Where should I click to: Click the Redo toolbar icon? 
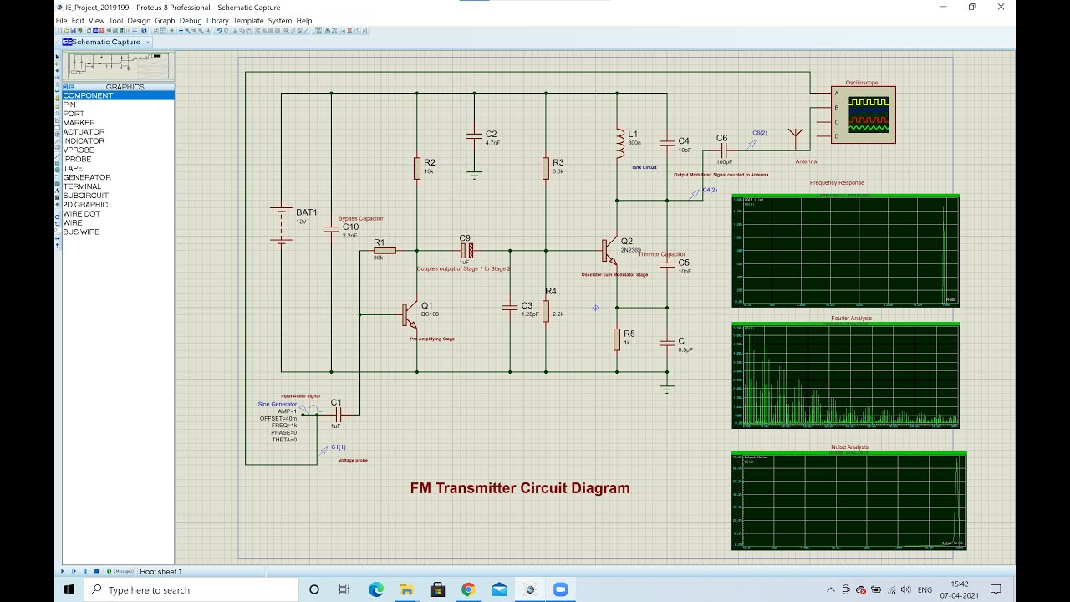point(226,31)
